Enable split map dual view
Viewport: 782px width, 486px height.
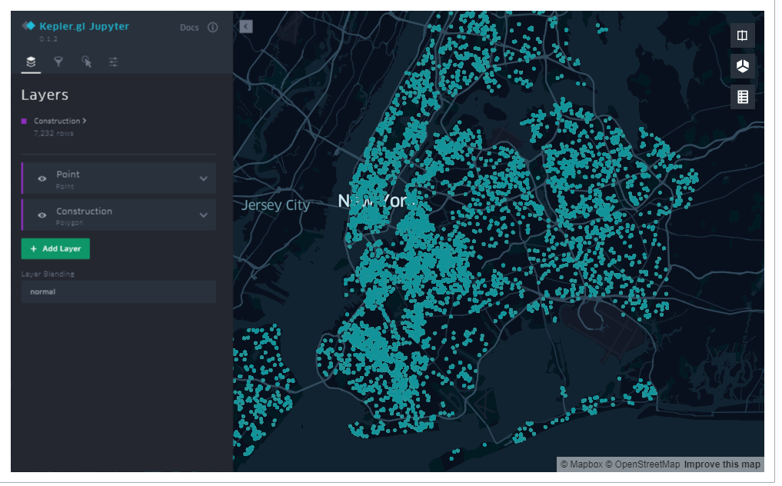point(742,35)
